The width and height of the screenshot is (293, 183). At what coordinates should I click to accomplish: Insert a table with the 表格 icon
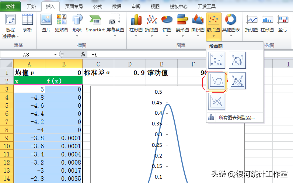27,23
